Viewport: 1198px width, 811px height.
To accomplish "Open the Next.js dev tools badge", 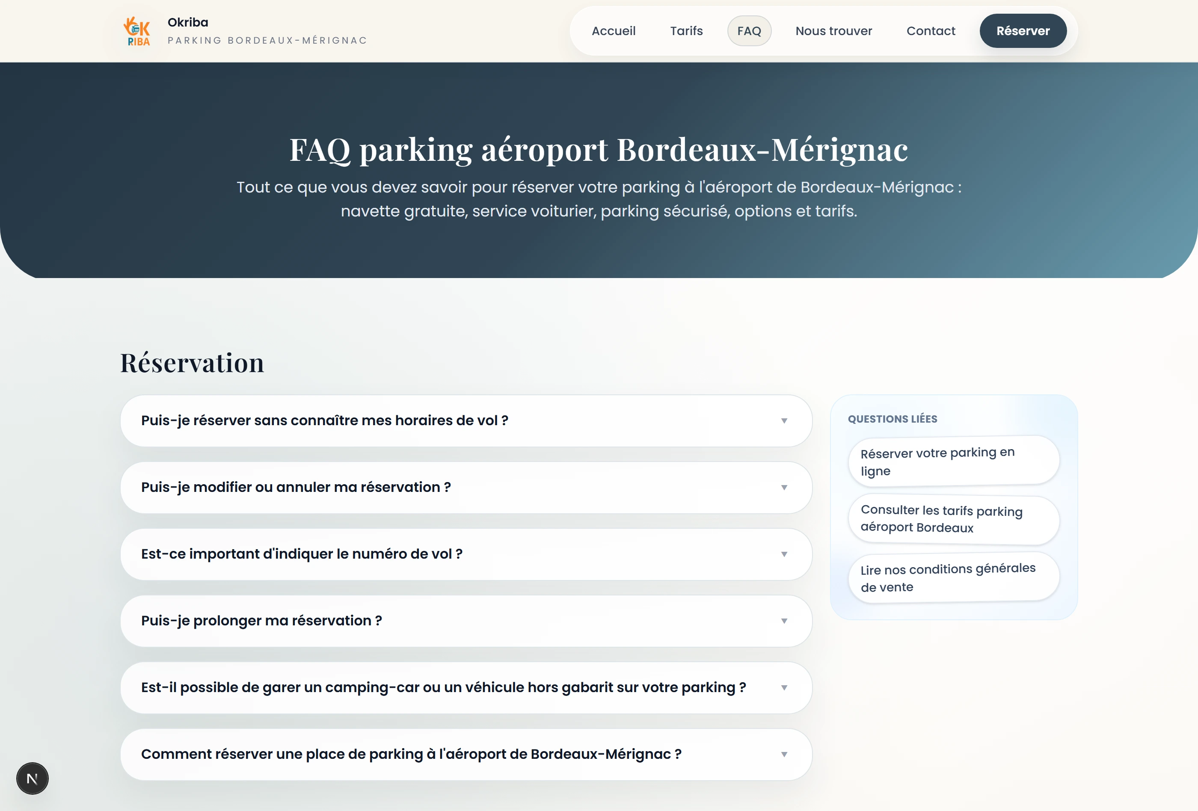I will (33, 778).
